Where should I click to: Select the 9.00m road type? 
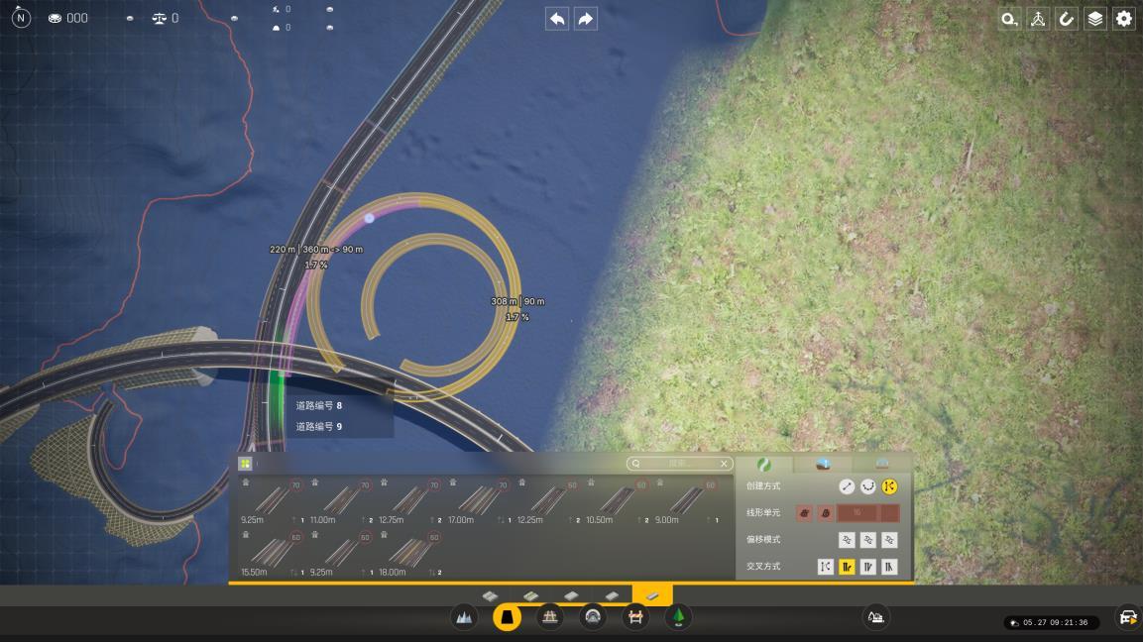pyautogui.click(x=686, y=501)
